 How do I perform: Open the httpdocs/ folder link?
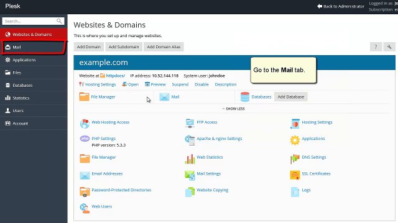[x=116, y=76]
